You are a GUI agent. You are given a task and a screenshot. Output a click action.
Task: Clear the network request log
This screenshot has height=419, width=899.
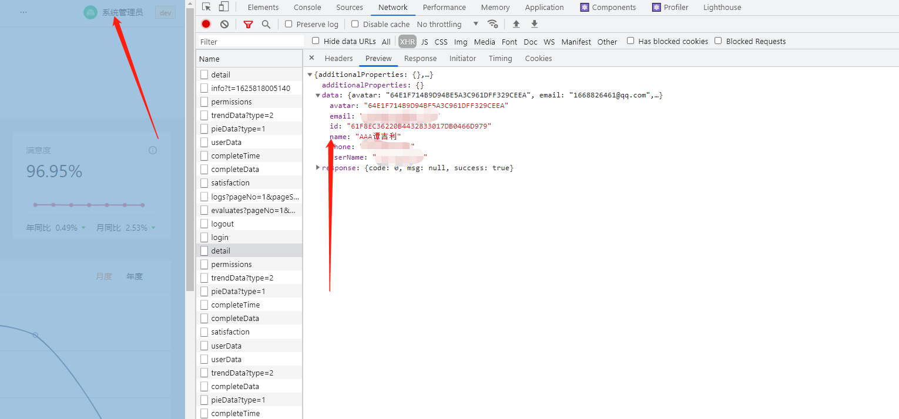[x=224, y=24]
